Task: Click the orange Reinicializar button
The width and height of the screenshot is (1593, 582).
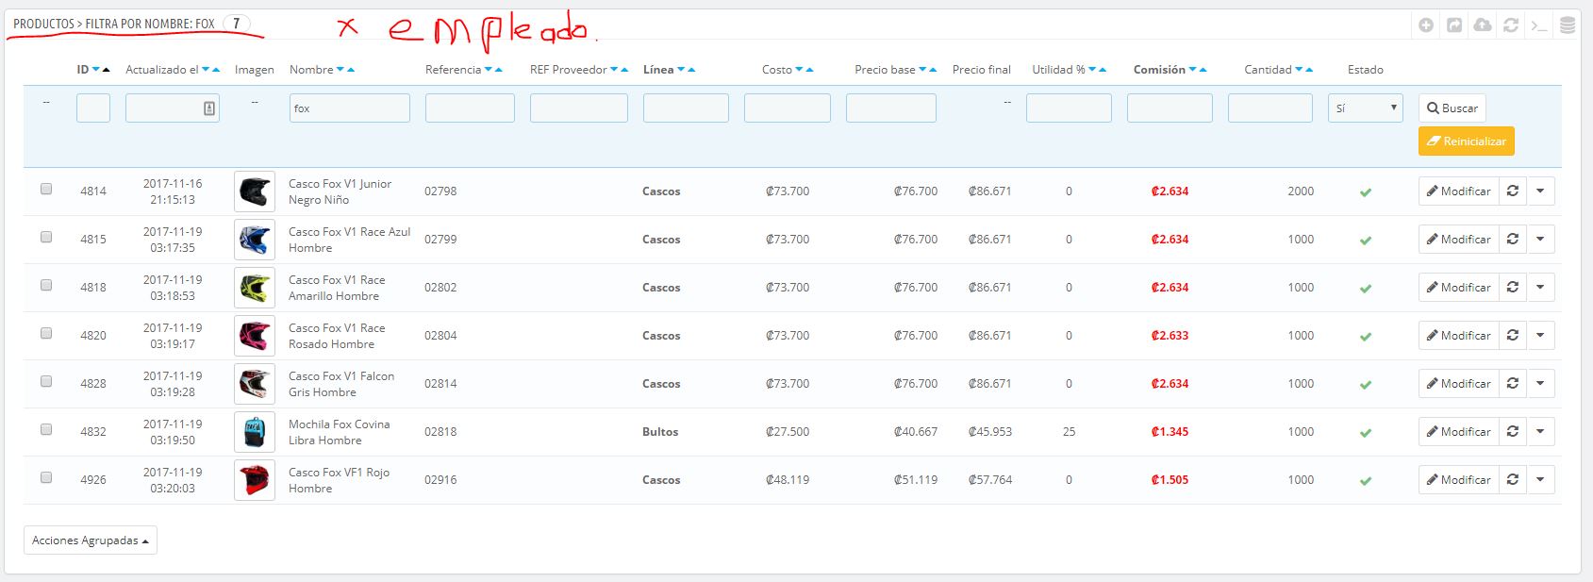Action: point(1467,141)
